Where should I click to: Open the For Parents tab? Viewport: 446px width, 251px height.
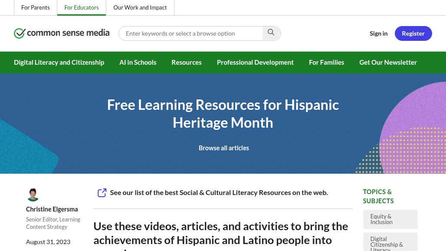point(35,8)
